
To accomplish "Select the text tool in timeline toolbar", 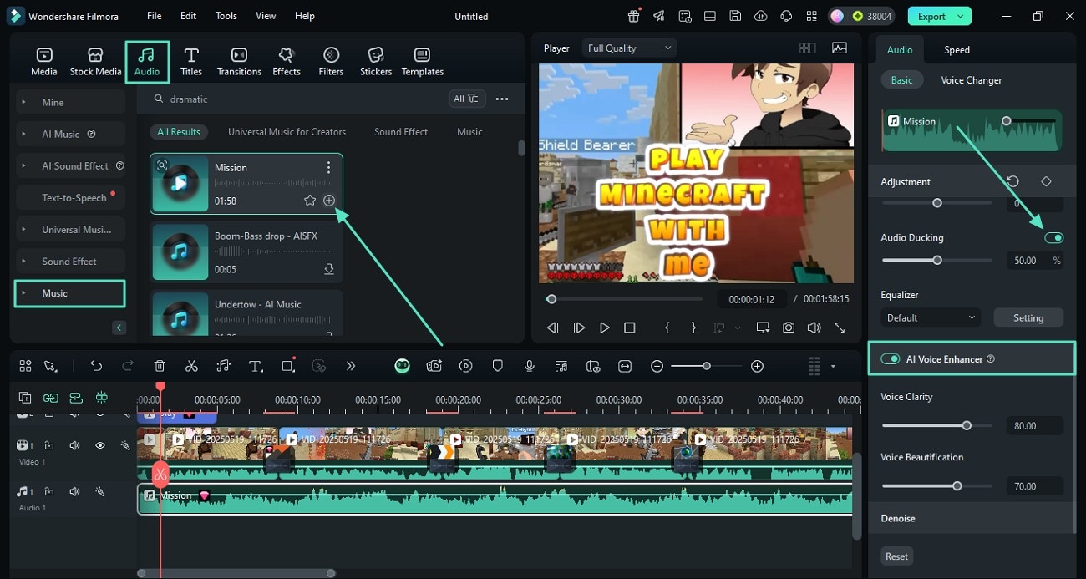I will pyautogui.click(x=256, y=366).
